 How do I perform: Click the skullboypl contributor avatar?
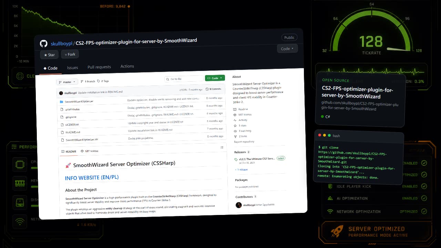[x=238, y=205]
